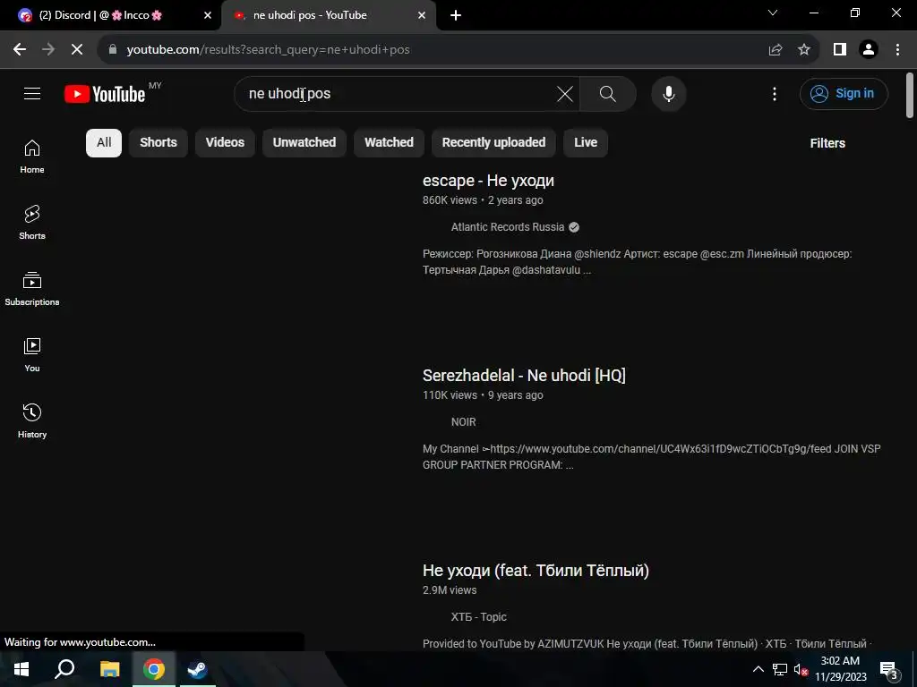Run search with the magnifier button
The width and height of the screenshot is (917, 687).
pos(608,93)
